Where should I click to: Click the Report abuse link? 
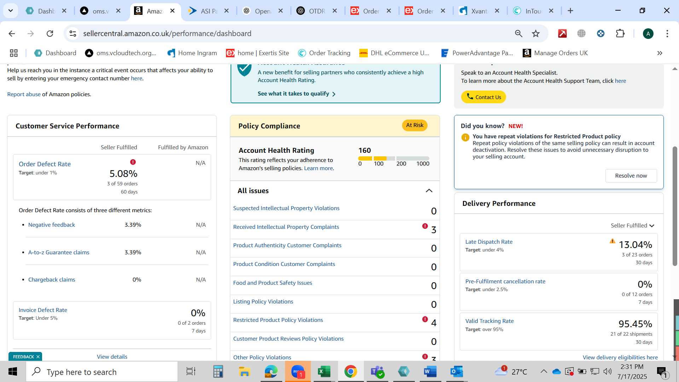(24, 94)
